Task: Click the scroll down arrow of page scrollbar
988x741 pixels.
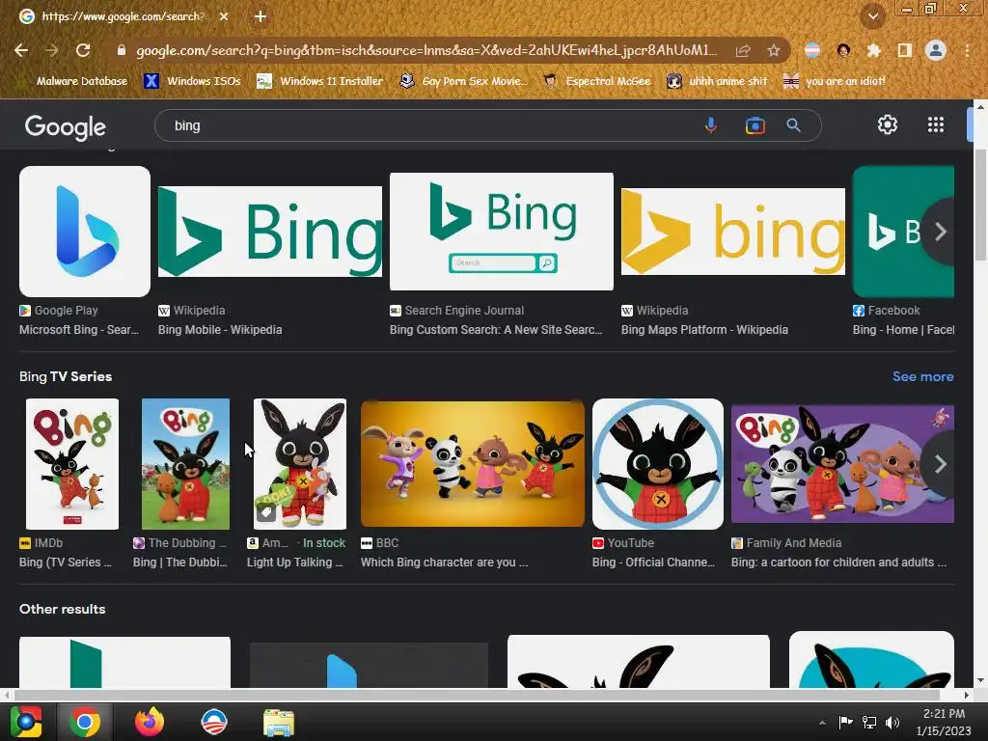Action: pyautogui.click(x=980, y=680)
